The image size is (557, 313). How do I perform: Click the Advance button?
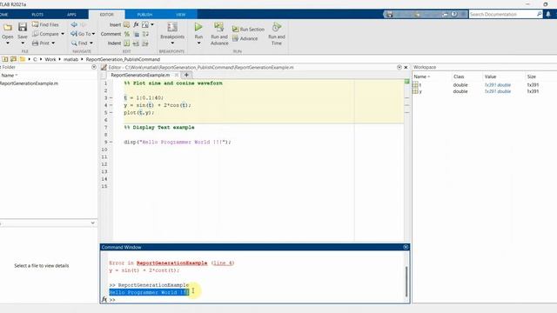[245, 38]
